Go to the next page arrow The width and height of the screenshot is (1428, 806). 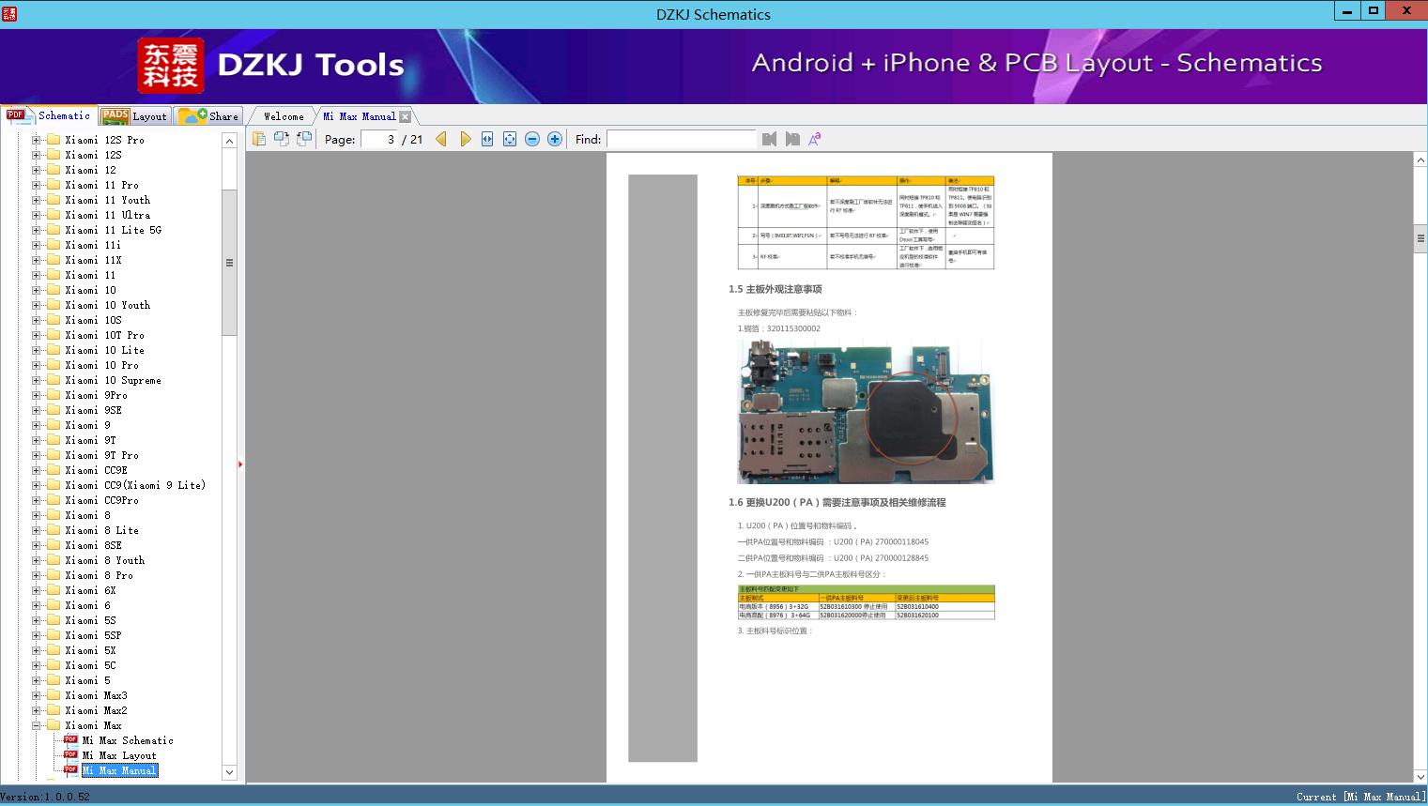(466, 139)
